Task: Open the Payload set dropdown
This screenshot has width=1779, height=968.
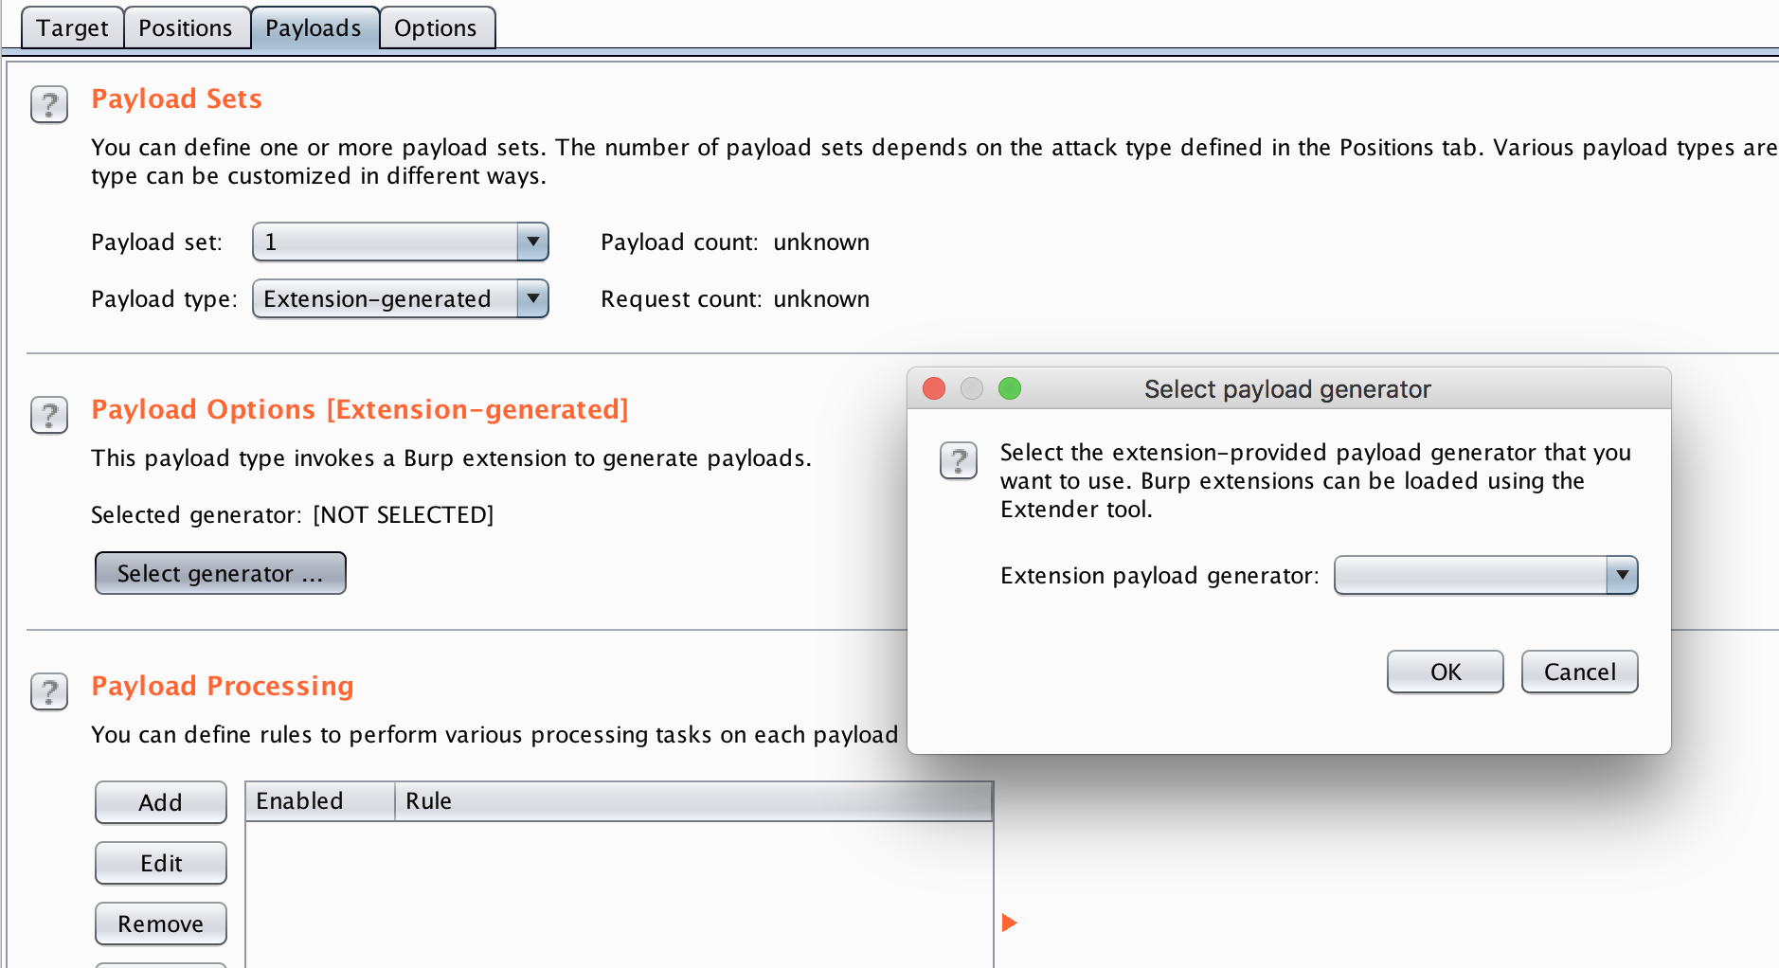Action: (x=400, y=242)
